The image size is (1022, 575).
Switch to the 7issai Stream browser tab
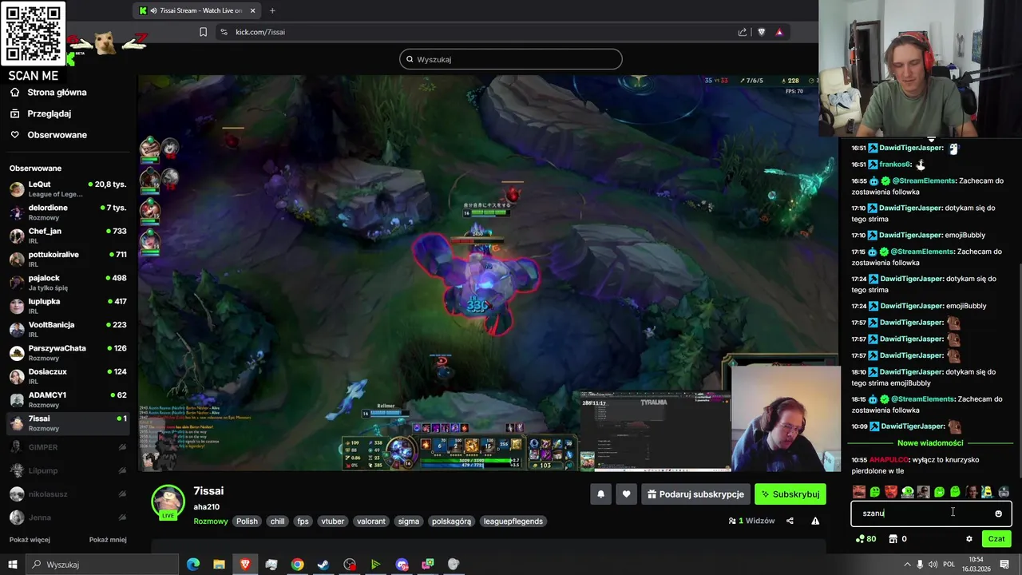coord(198,10)
